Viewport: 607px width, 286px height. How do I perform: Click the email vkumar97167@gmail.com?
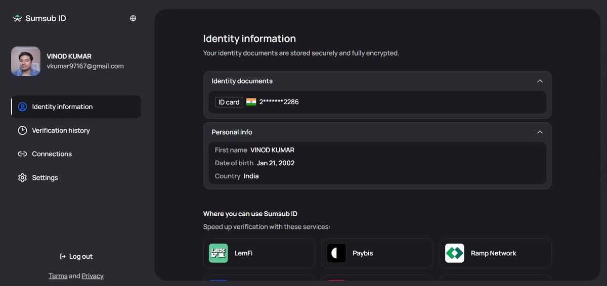[85, 66]
